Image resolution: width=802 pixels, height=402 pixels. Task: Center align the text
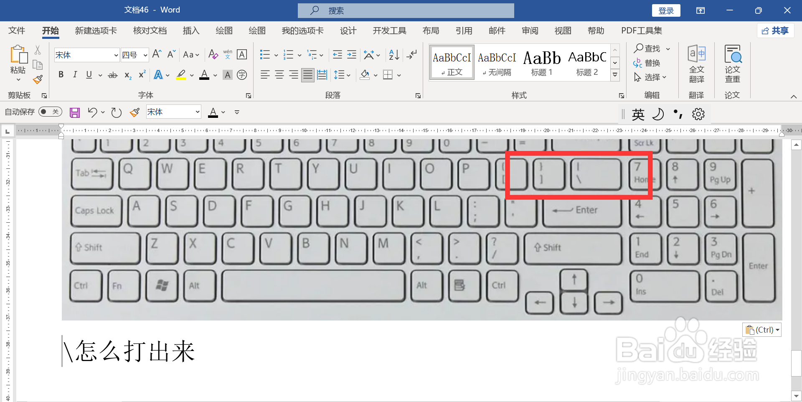(279, 75)
